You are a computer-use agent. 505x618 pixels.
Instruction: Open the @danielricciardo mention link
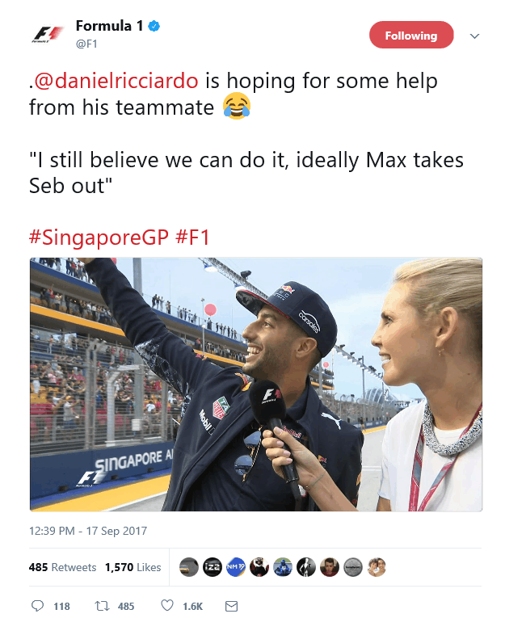pyautogui.click(x=116, y=81)
